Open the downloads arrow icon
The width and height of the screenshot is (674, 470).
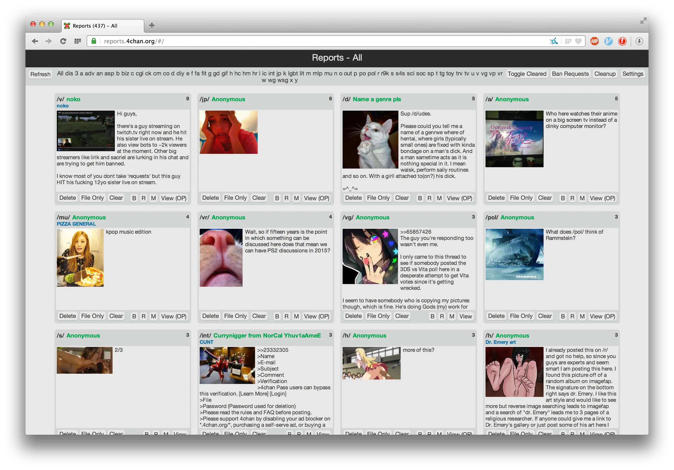(x=639, y=41)
